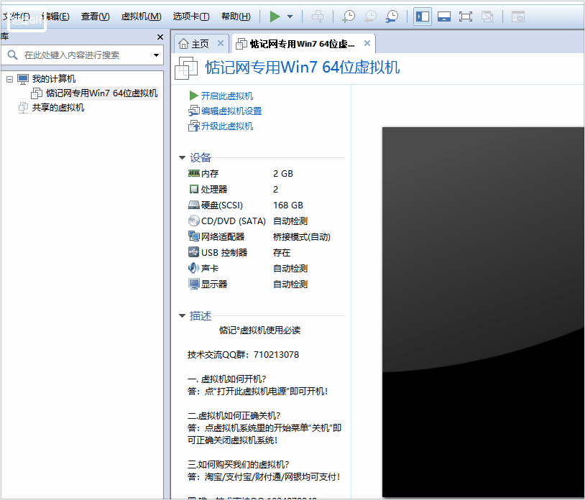The height and width of the screenshot is (500, 585).
Task: Open the snapshot manager wrench-clock icon
Action: [392, 17]
